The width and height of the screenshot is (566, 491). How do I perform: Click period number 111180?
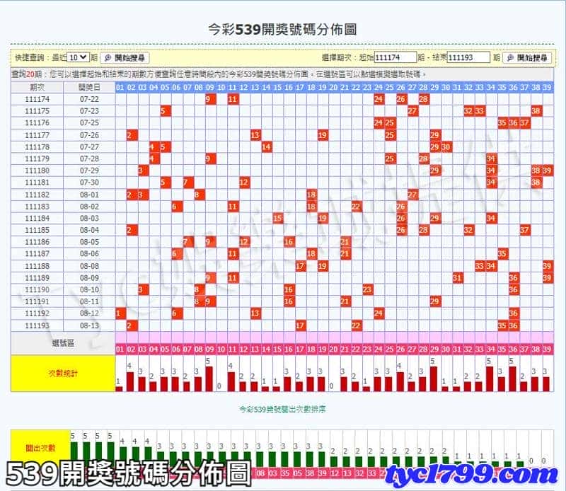point(37,171)
